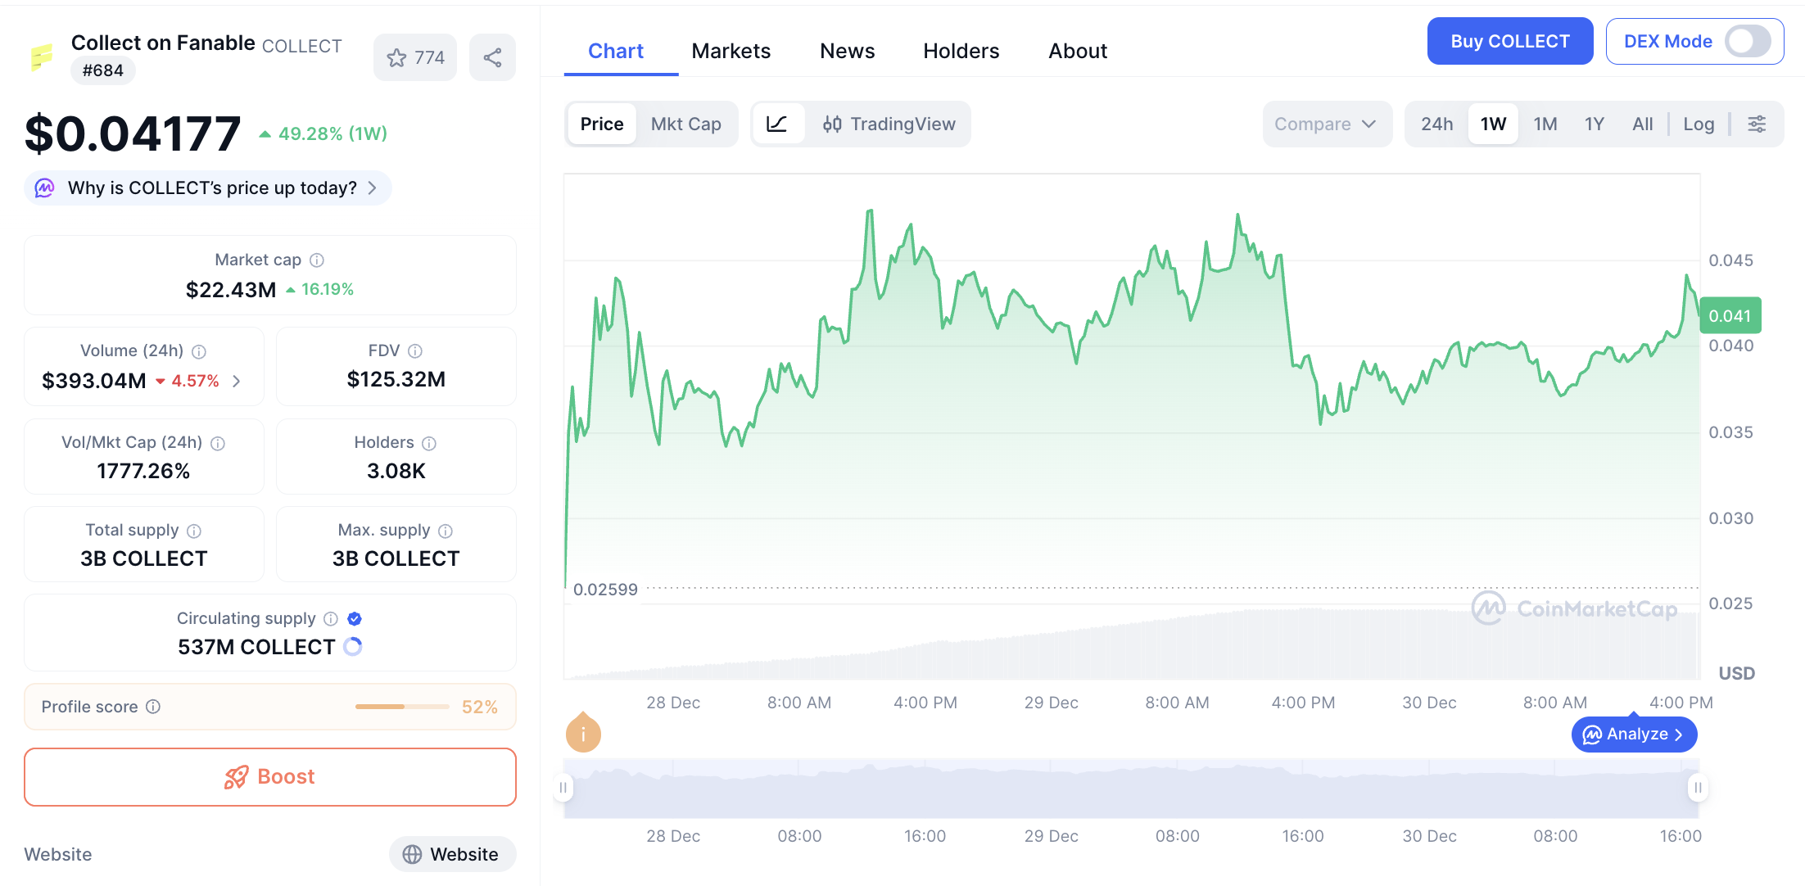Open chart settings sliders icon
This screenshot has width=1805, height=886.
pos(1757,124)
